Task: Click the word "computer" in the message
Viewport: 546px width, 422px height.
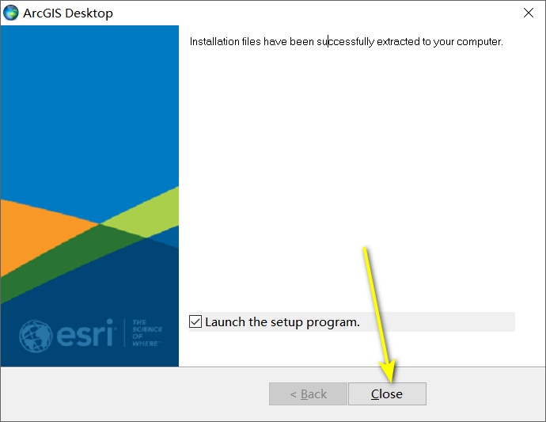Action: pos(479,42)
